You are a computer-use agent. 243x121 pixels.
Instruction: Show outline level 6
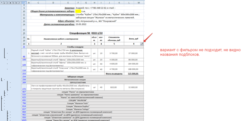click(x=16, y=3)
